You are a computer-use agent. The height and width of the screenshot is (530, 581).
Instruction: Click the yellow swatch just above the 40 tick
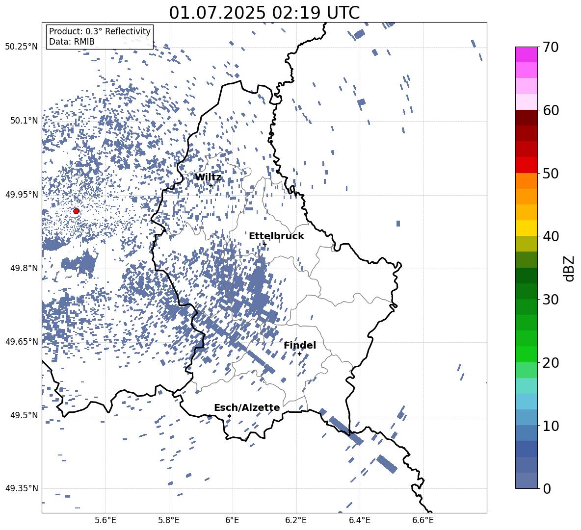coord(526,228)
